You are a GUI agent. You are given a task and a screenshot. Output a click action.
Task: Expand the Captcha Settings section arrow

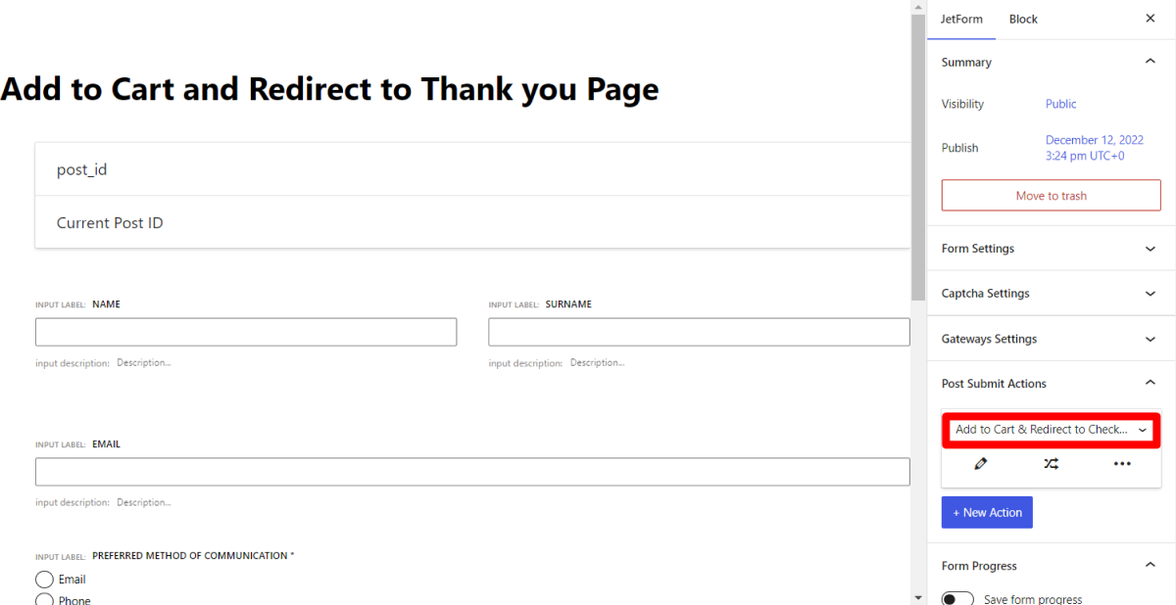1150,294
